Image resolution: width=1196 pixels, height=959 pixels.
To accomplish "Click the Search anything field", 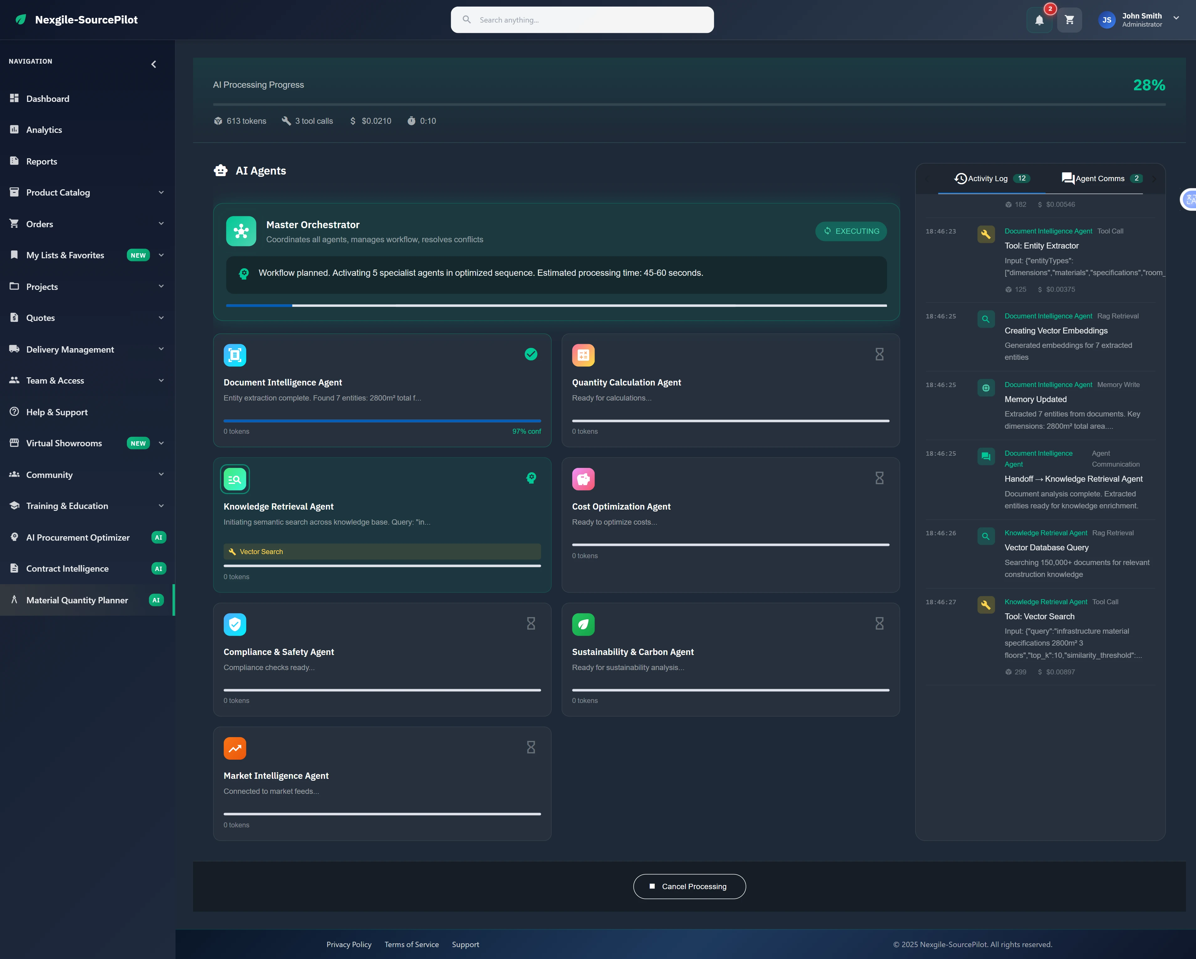I will pos(581,19).
